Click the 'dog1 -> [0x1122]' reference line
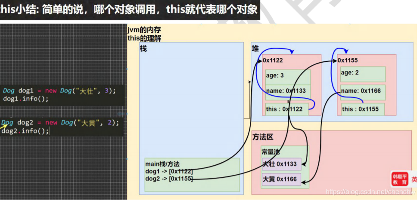420x200 pixels. click(169, 171)
